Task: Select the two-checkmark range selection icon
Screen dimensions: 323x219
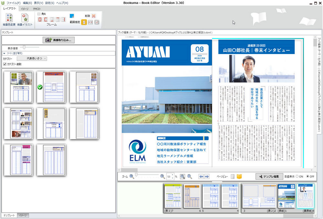Action: click(90, 22)
